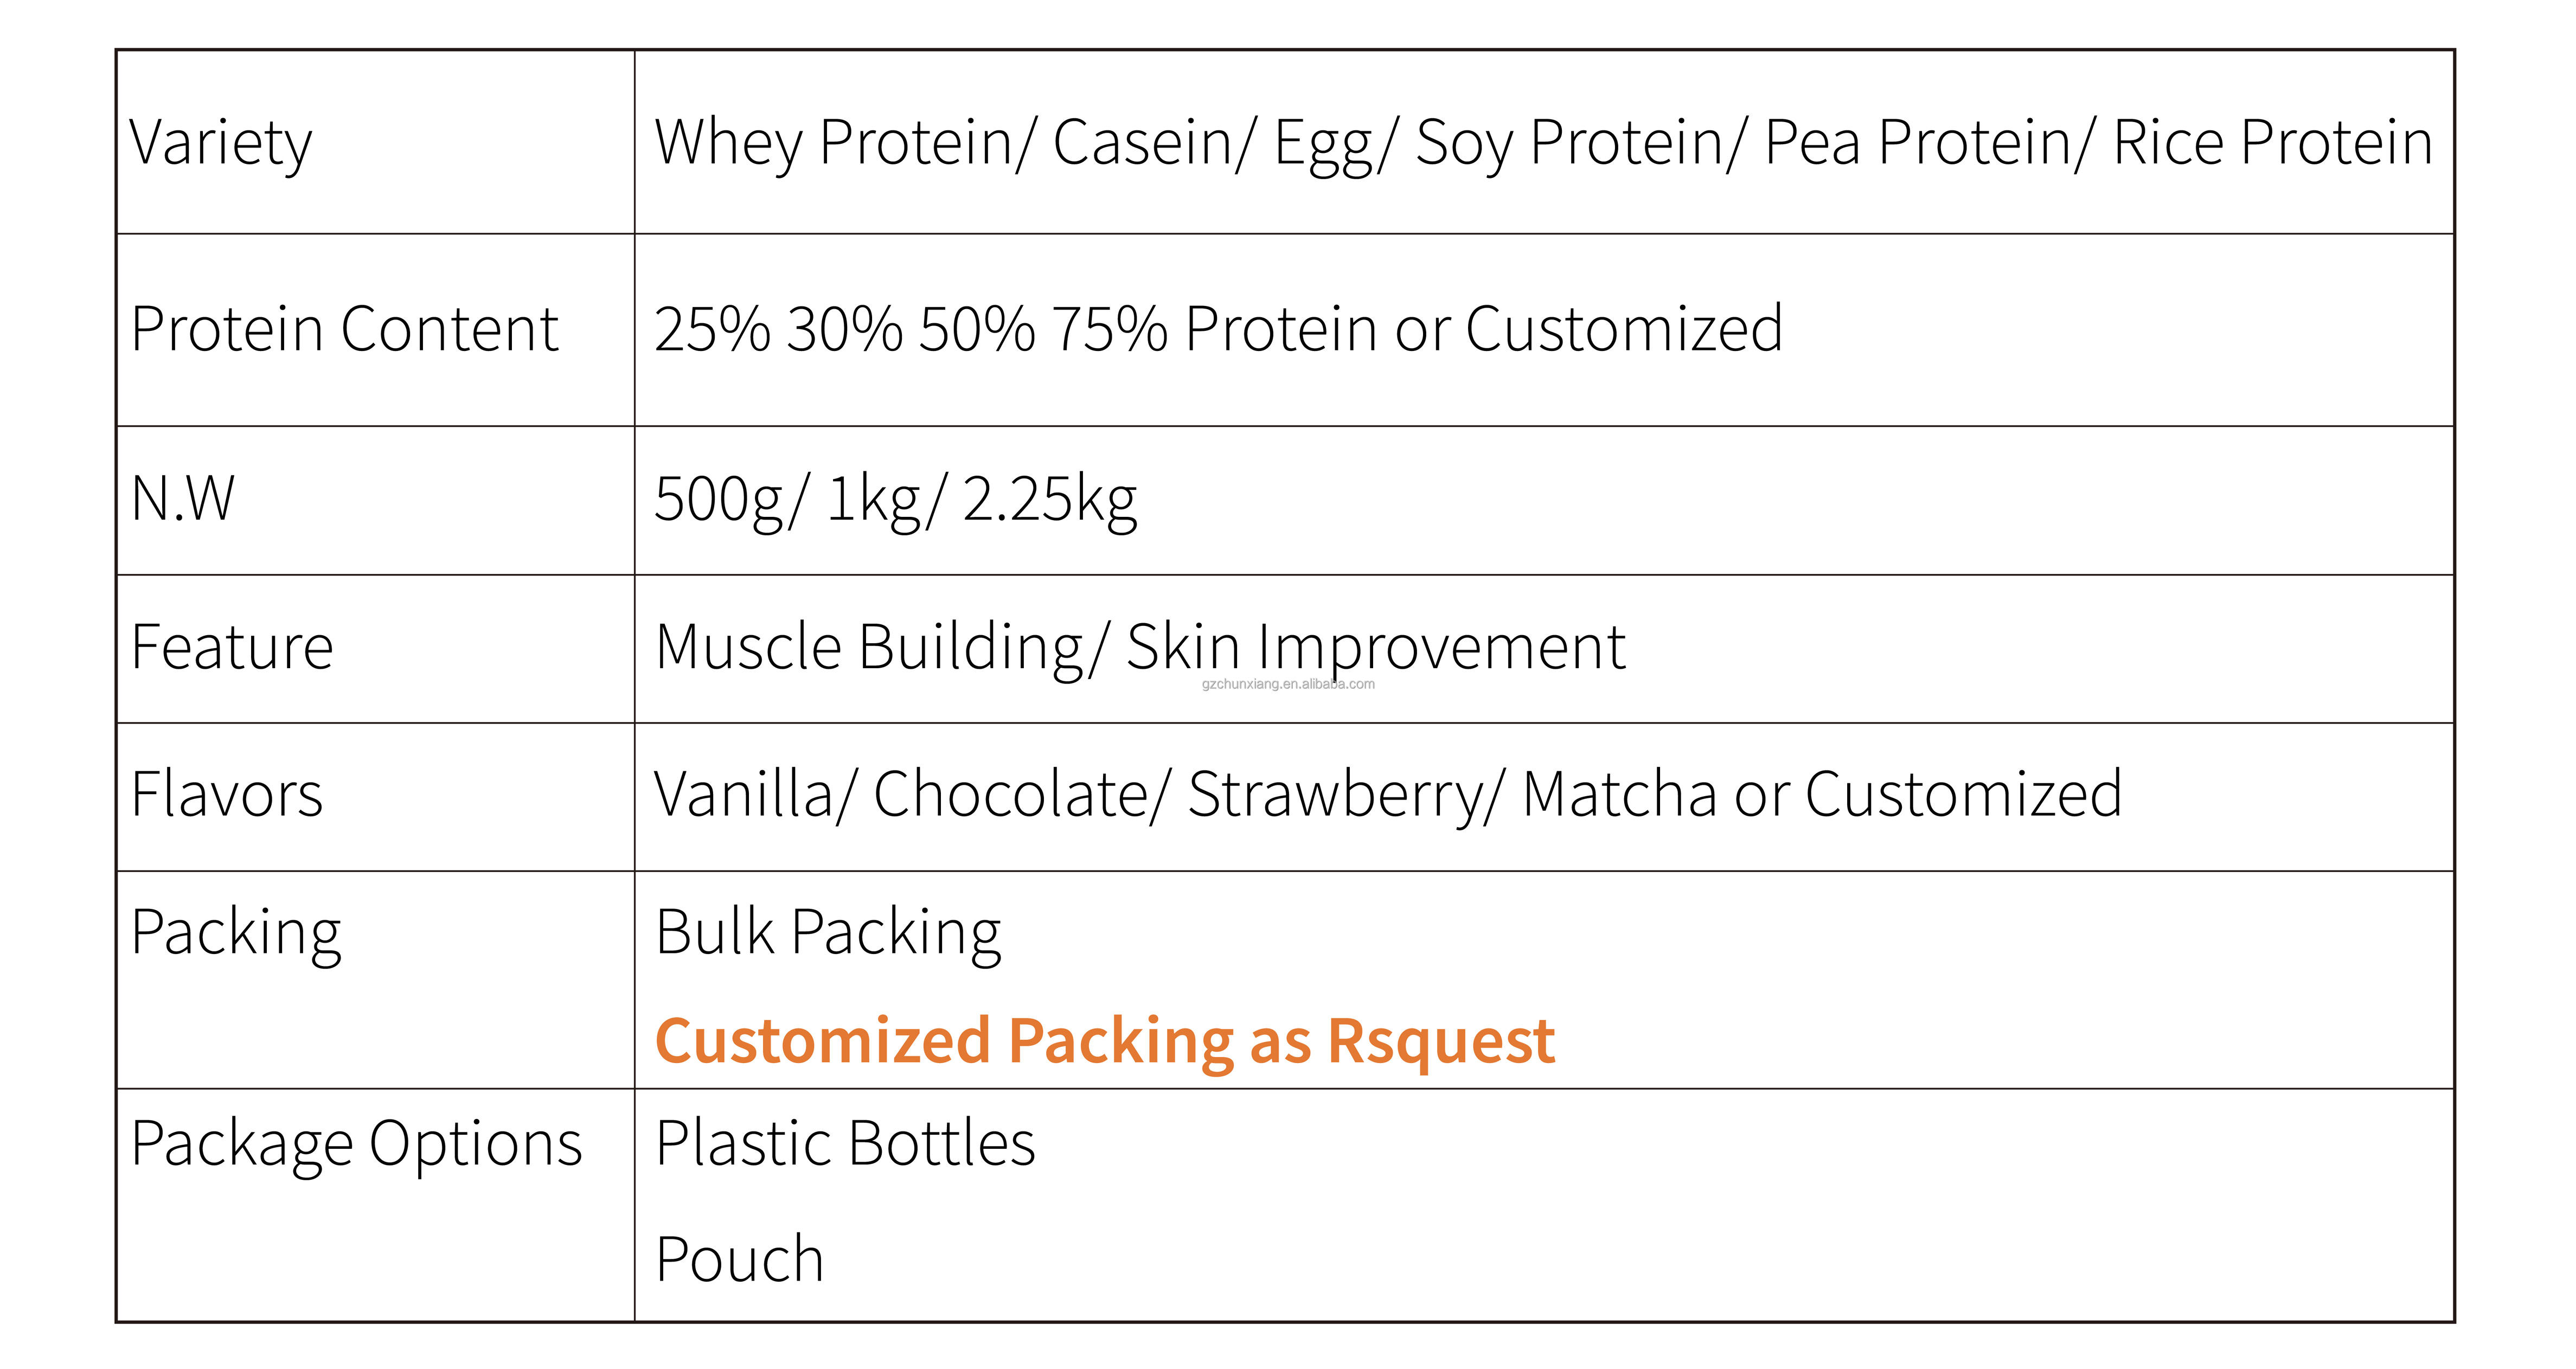Open the gzchunxiang.en.alibaba.com watermark link
This screenshot has width=2576, height=1369.
[1288, 684]
